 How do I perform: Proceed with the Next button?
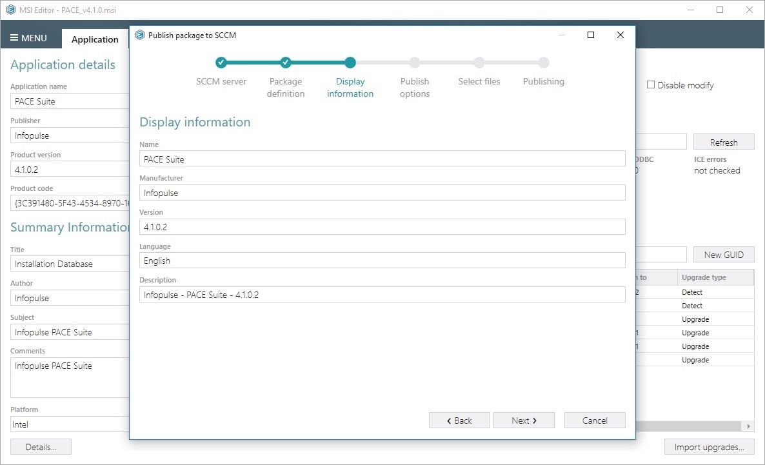click(x=524, y=420)
